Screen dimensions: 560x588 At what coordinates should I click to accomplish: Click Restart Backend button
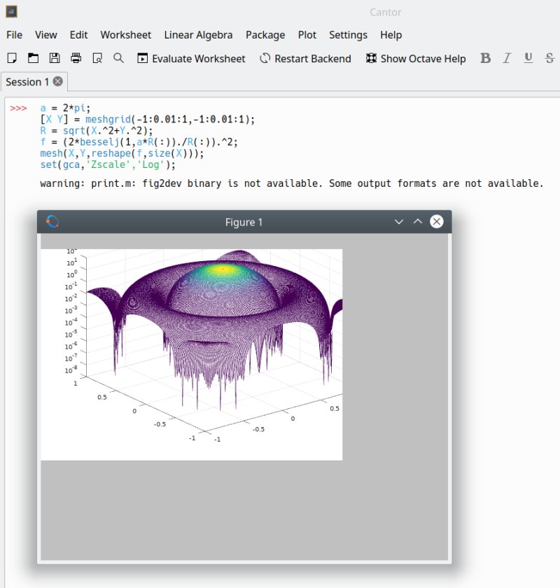tap(305, 59)
